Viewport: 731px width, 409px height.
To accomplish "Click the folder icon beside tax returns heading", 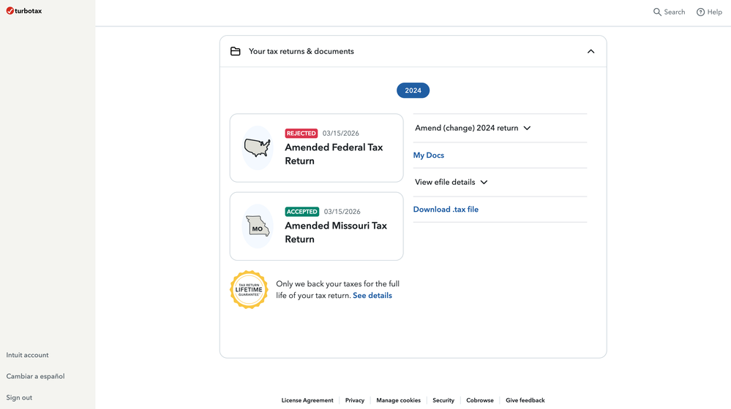I will coord(236,51).
